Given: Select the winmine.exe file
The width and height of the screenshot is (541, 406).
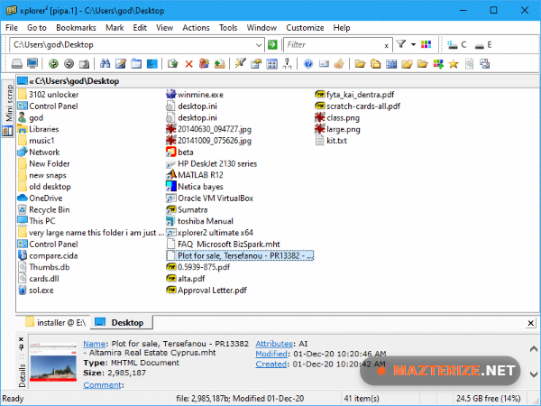Looking at the screenshot, I should point(194,94).
